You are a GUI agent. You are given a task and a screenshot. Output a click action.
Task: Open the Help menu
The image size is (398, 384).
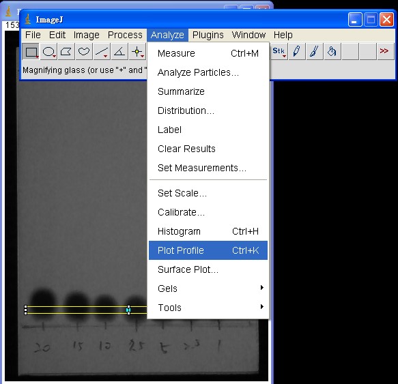(283, 35)
